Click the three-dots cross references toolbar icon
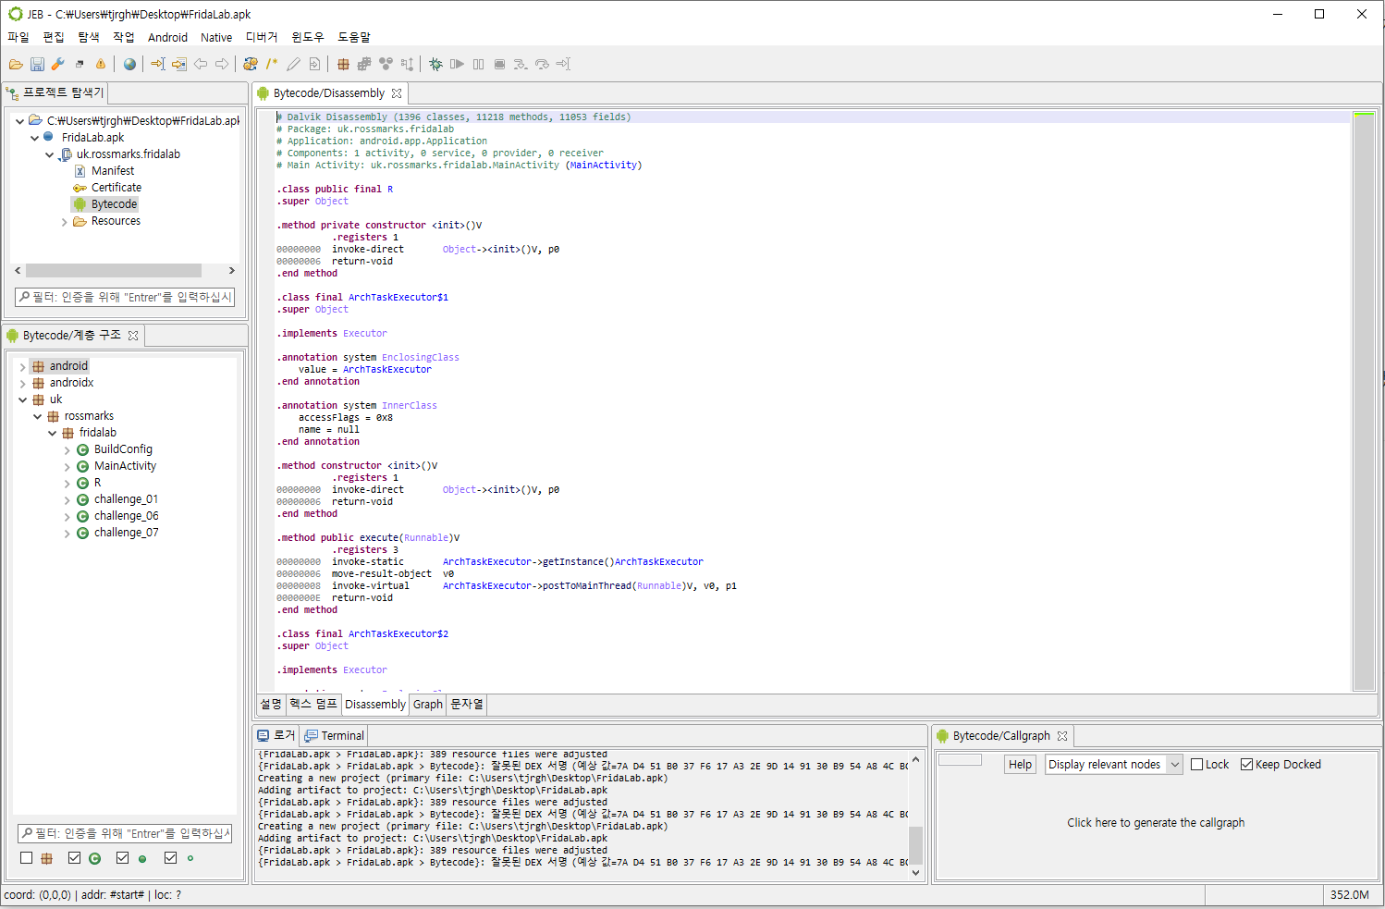Viewport: 1385px width, 909px height. [x=386, y=64]
